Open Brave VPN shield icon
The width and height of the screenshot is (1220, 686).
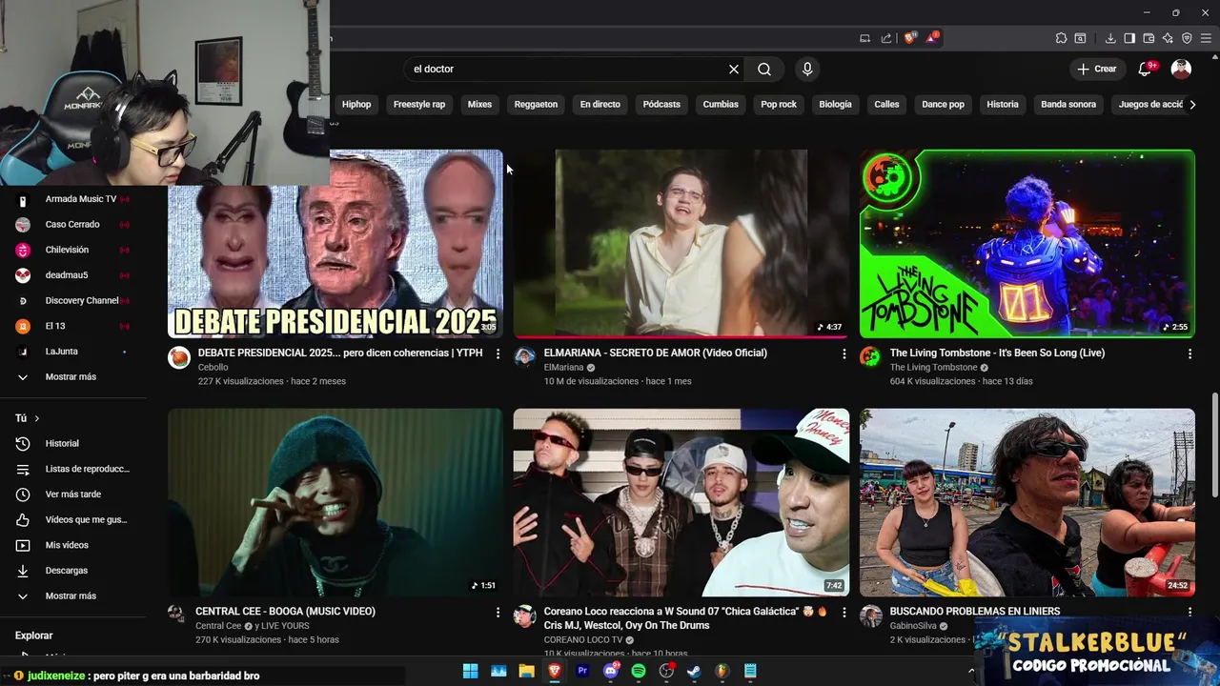(x=1187, y=38)
